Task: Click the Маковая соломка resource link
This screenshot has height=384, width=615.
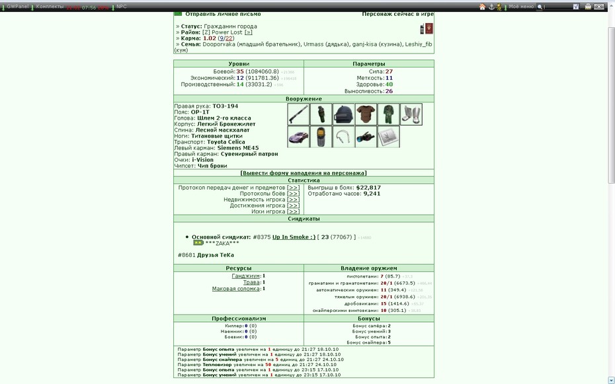Action: click(236, 289)
